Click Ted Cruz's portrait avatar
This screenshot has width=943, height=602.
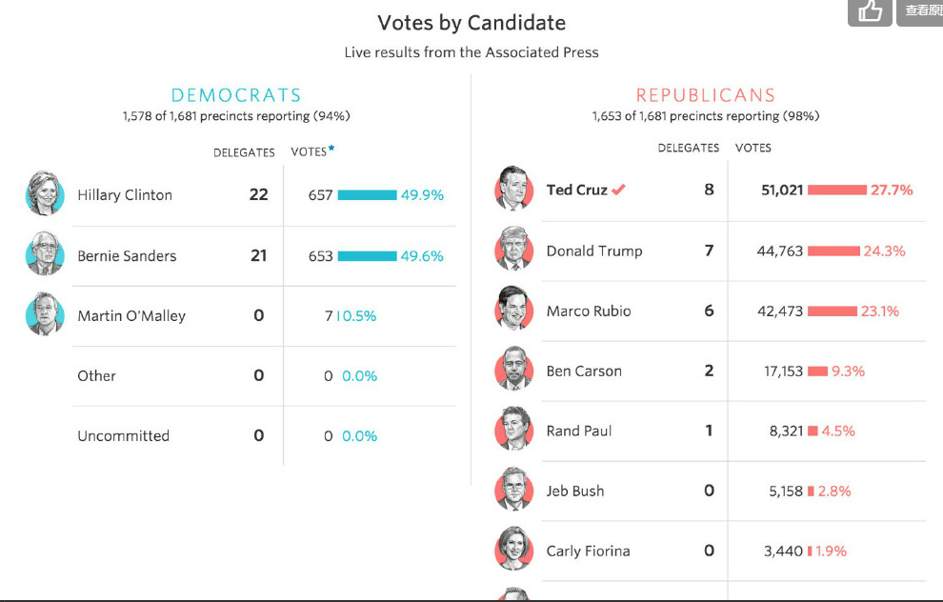514,189
